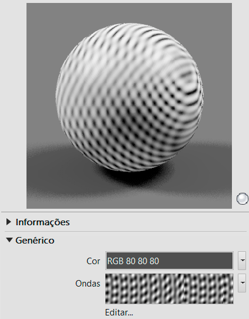Click the Editar... link under Ondas
Viewport: 249px width, 319px height.
119,313
